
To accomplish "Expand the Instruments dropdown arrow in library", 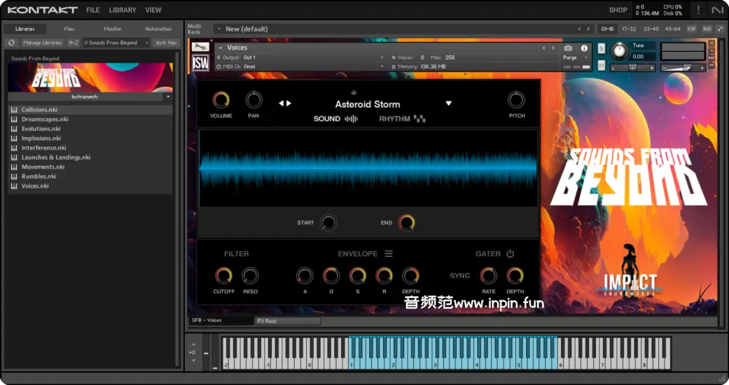I will click(168, 97).
